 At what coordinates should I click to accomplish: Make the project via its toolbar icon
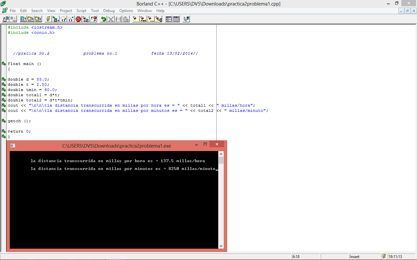31,19
